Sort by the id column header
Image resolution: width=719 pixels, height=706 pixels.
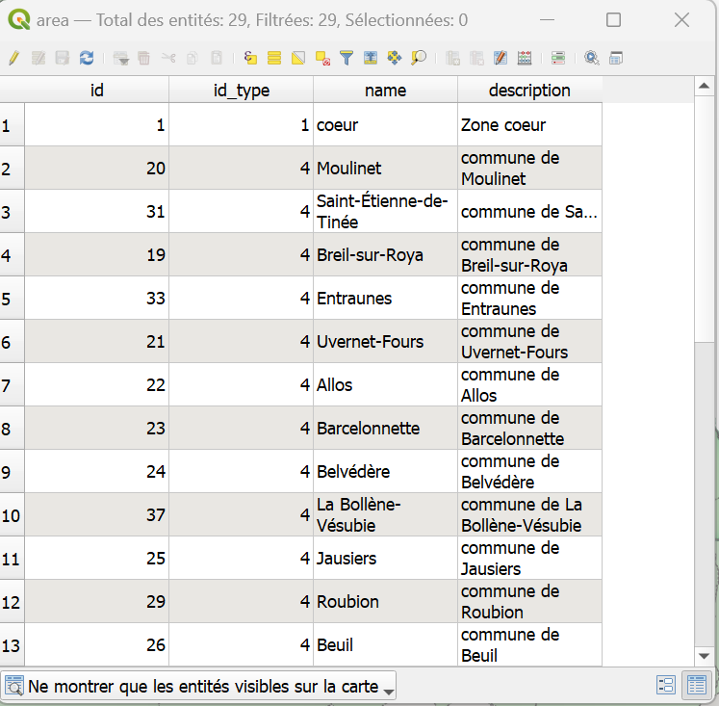97,91
